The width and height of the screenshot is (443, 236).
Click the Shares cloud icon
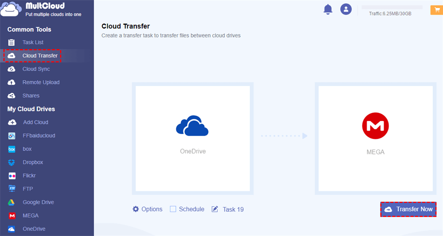[x=12, y=96]
